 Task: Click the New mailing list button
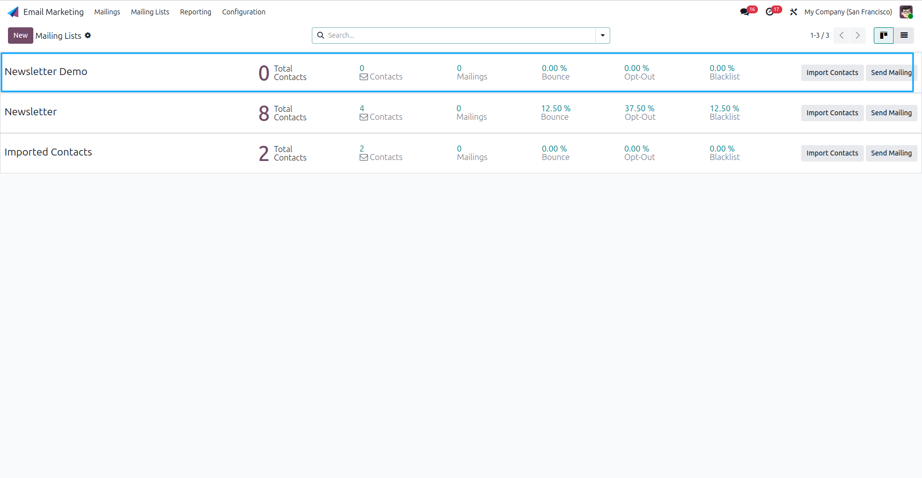pyautogui.click(x=20, y=35)
